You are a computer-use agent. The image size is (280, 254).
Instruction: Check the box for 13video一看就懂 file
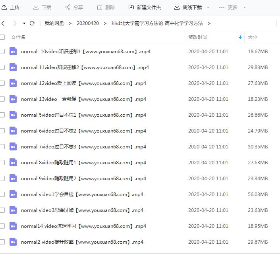pos(2,99)
